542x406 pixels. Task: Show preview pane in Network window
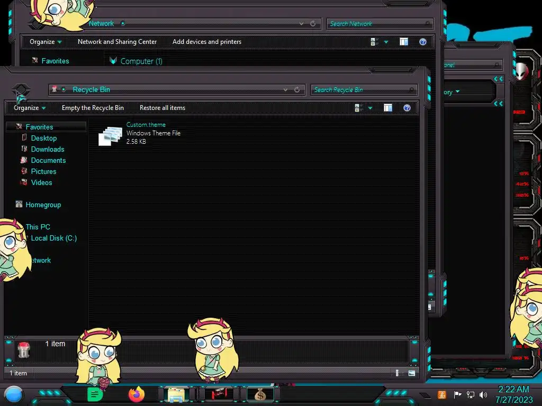pyautogui.click(x=404, y=42)
